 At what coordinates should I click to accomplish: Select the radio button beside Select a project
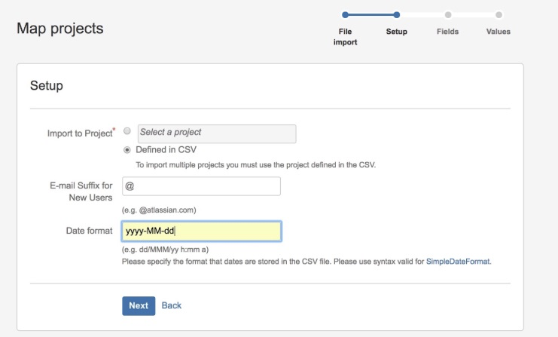click(127, 131)
